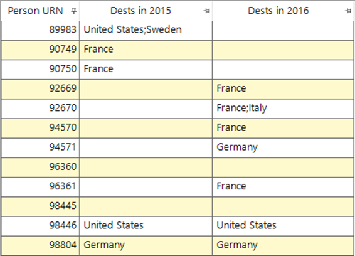Click France in 2016 for row 92669
The height and width of the screenshot is (256, 355).
point(283,89)
